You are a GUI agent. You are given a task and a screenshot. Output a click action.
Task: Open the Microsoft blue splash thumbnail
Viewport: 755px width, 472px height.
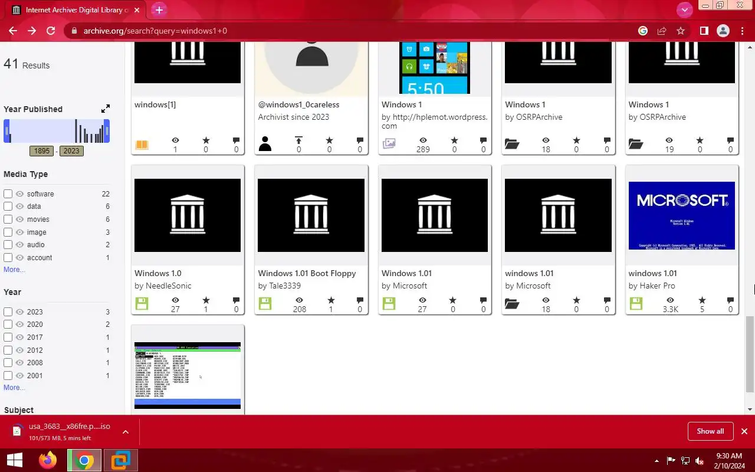(x=681, y=215)
